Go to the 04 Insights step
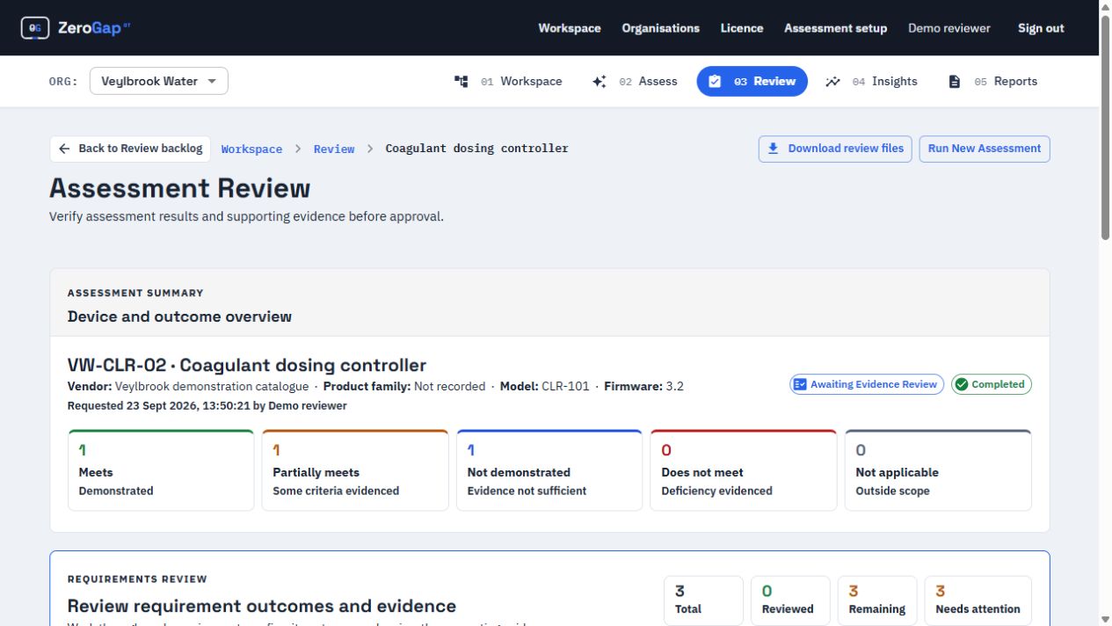 [x=871, y=81]
